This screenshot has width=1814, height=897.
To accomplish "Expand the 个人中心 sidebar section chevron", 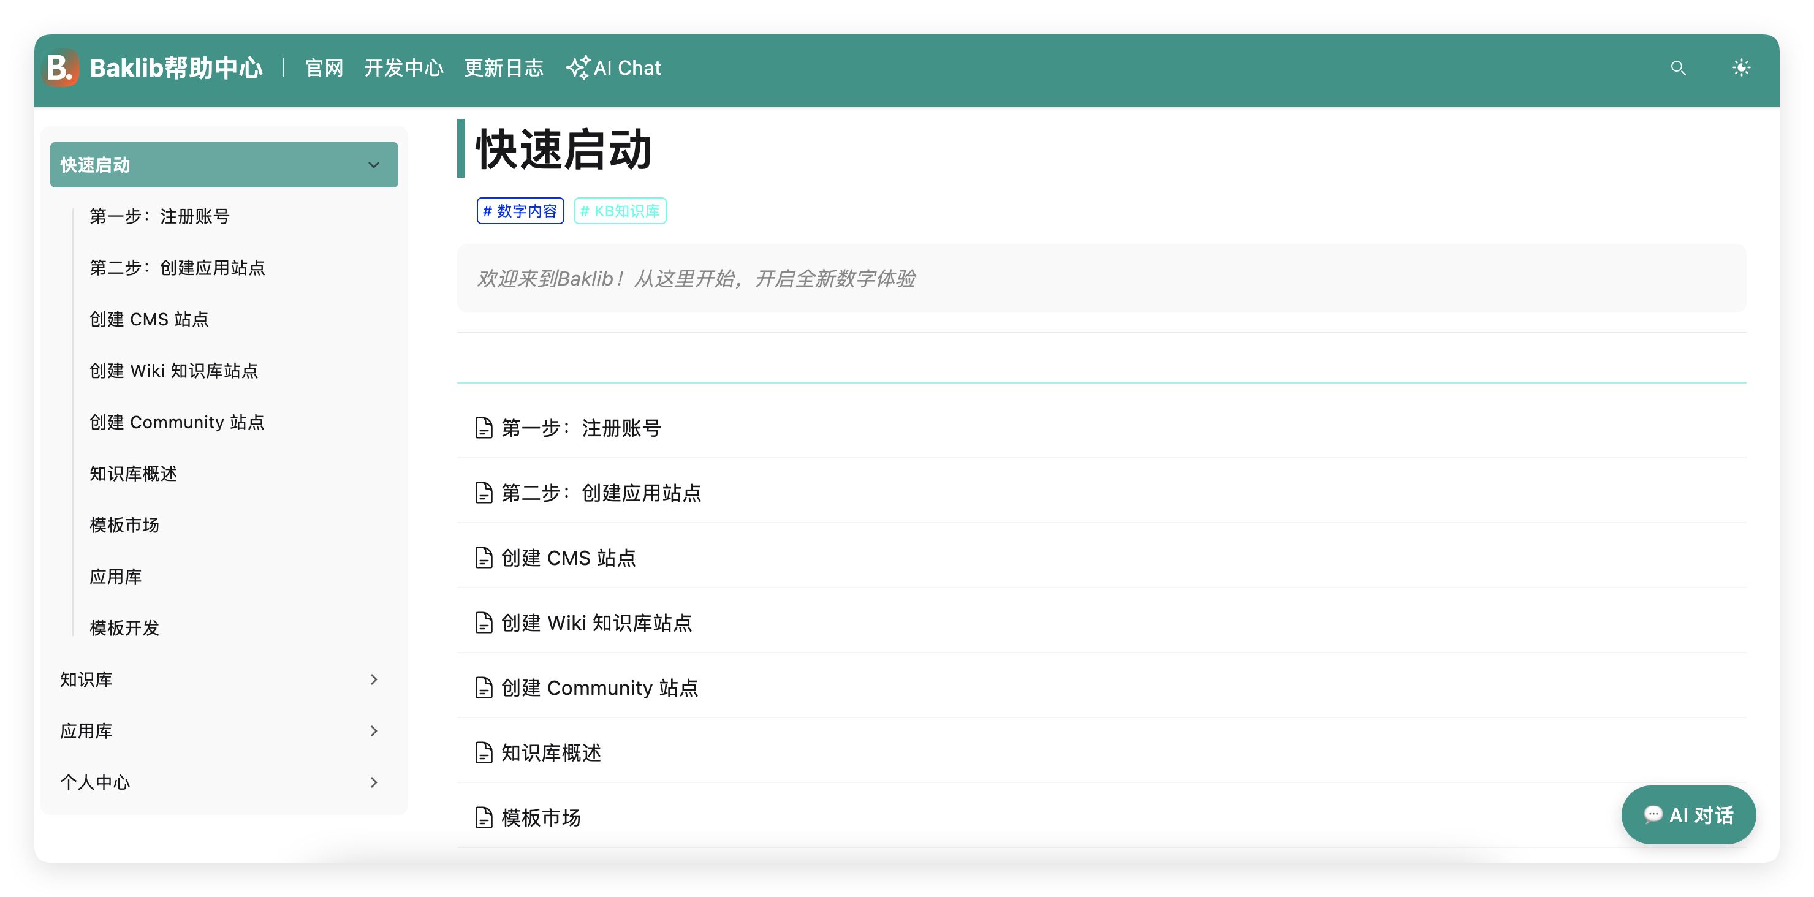I will click(x=374, y=782).
